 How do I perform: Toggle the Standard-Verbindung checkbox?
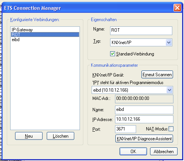[112, 54]
